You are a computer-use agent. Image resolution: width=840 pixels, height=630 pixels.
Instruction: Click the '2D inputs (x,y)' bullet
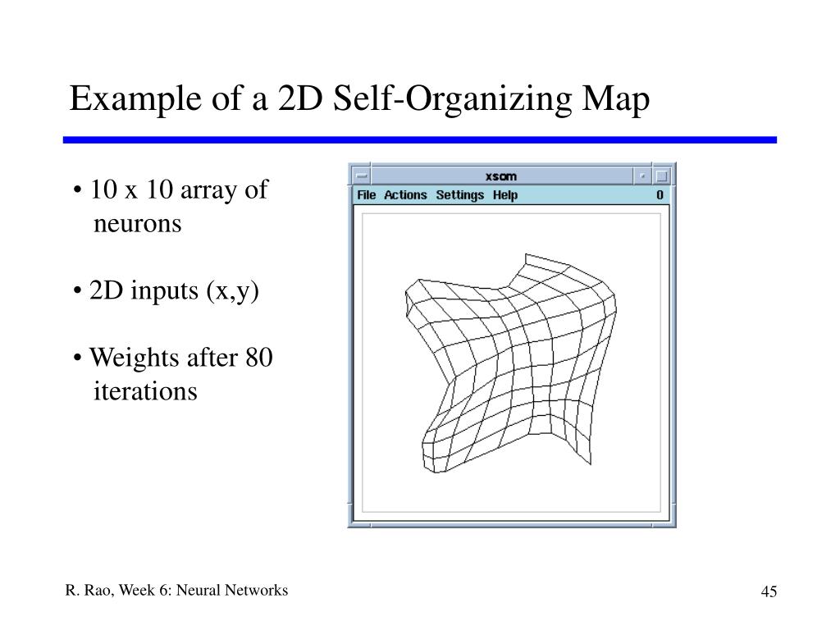[166, 291]
